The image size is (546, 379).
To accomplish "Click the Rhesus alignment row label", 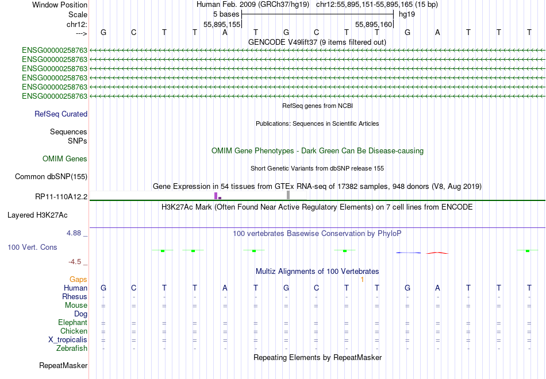I will [x=75, y=296].
